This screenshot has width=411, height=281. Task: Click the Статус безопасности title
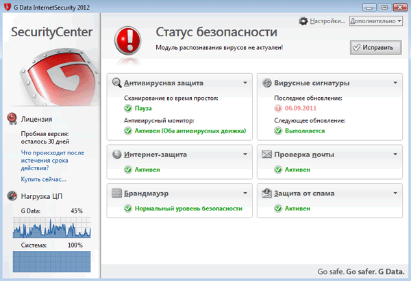point(216,32)
